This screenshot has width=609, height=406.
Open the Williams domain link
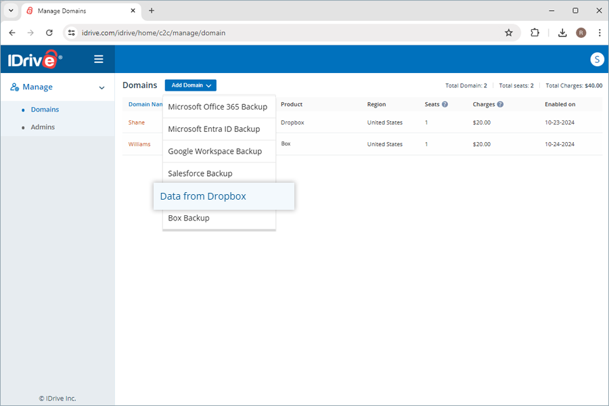[139, 144]
